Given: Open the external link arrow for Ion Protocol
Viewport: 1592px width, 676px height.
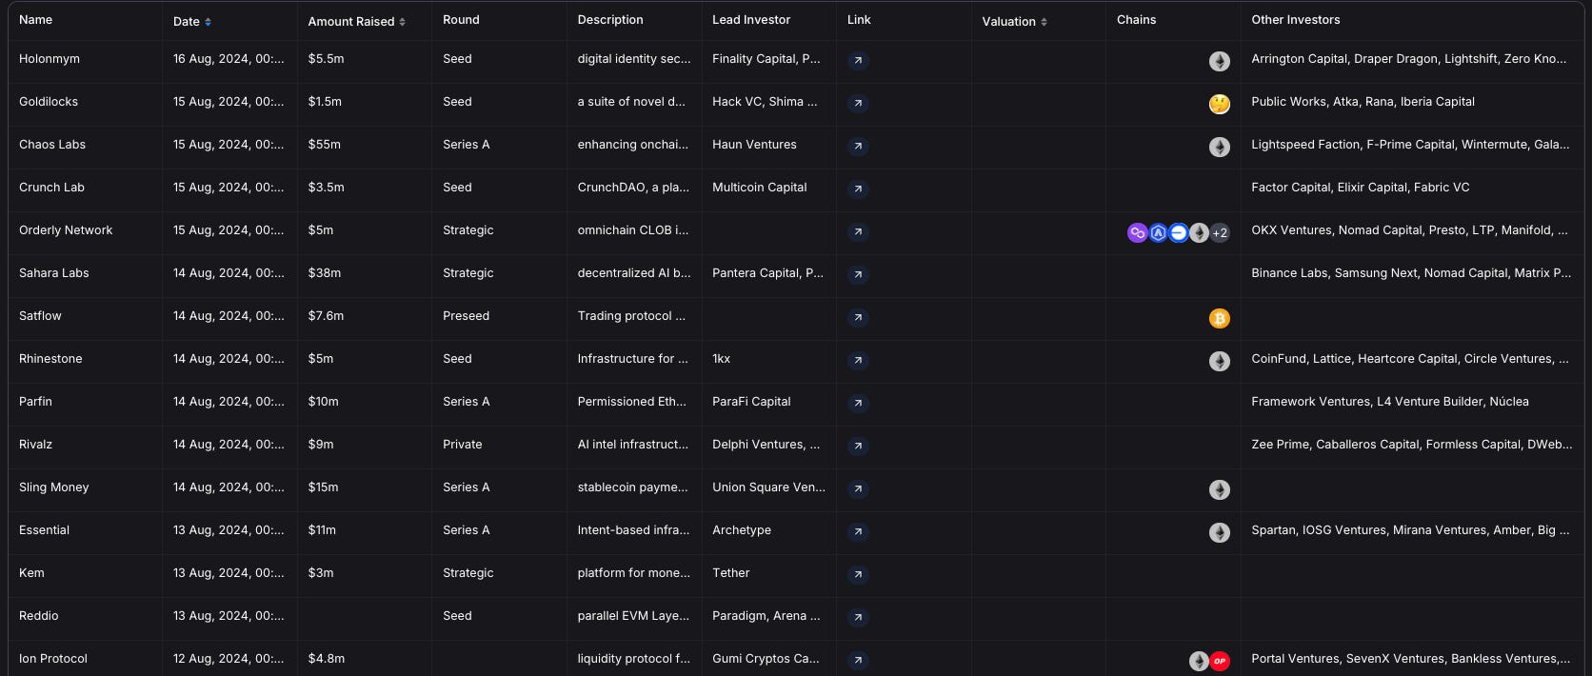Looking at the screenshot, I should pyautogui.click(x=858, y=660).
